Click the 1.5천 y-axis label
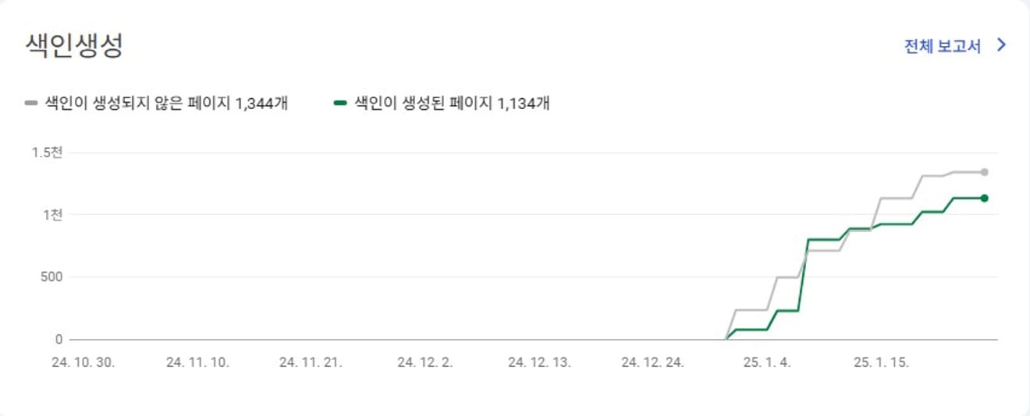Screen dimensions: 1030x416 pos(47,153)
